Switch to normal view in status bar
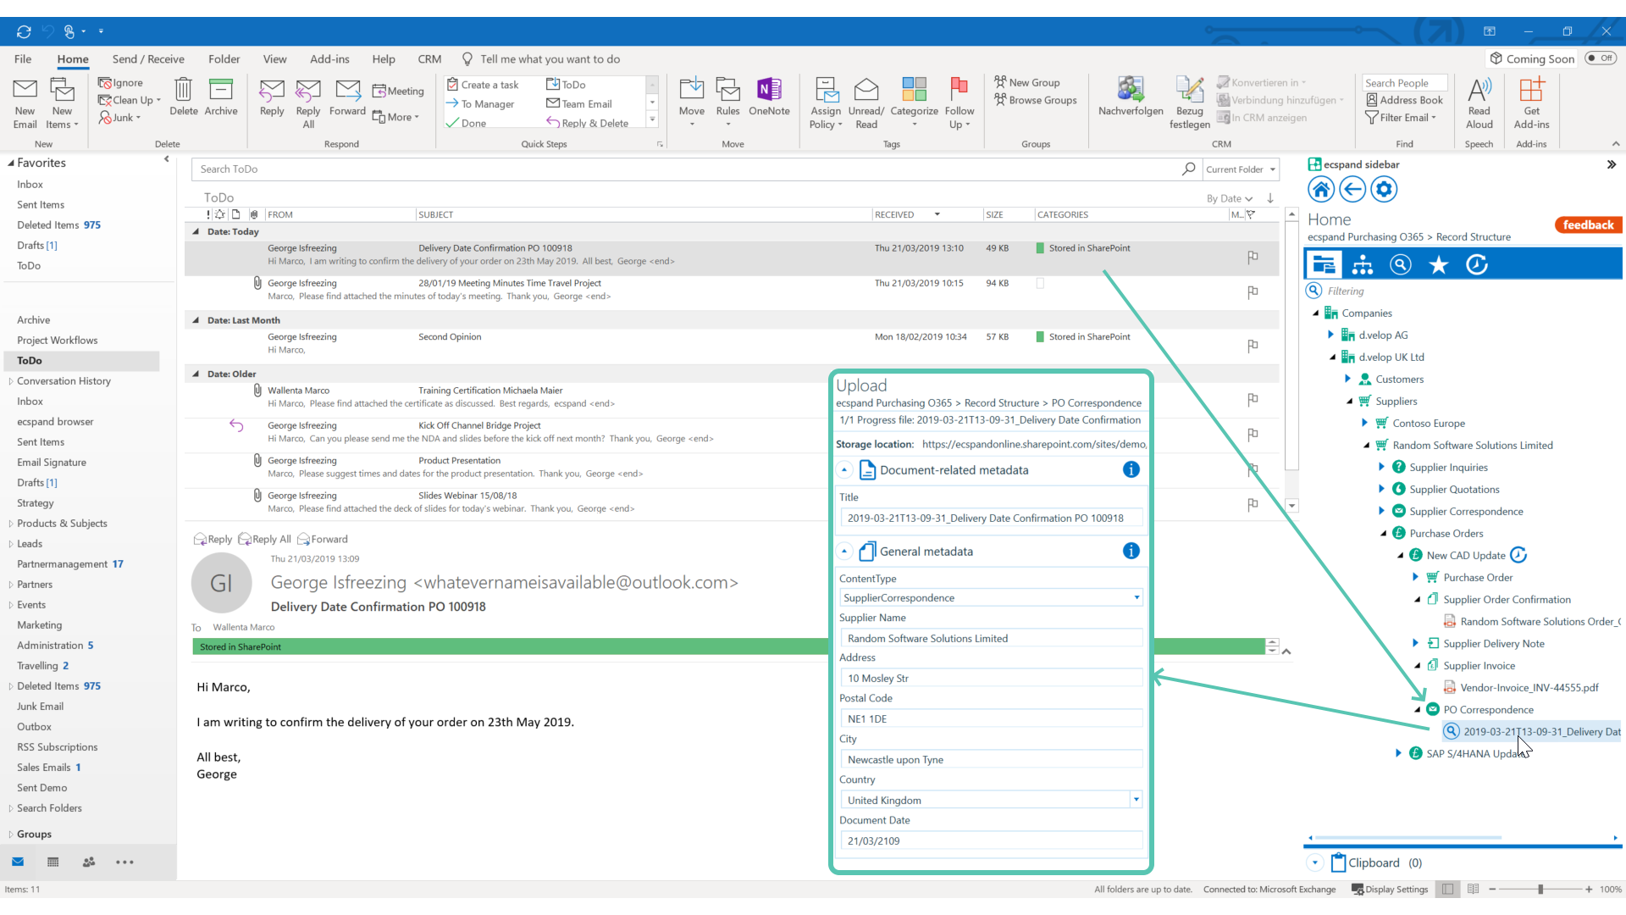Image resolution: width=1626 pixels, height=915 pixels. pos(1448,889)
